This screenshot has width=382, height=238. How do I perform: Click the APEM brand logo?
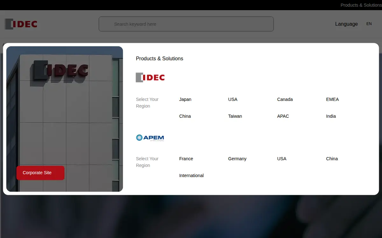click(150, 138)
